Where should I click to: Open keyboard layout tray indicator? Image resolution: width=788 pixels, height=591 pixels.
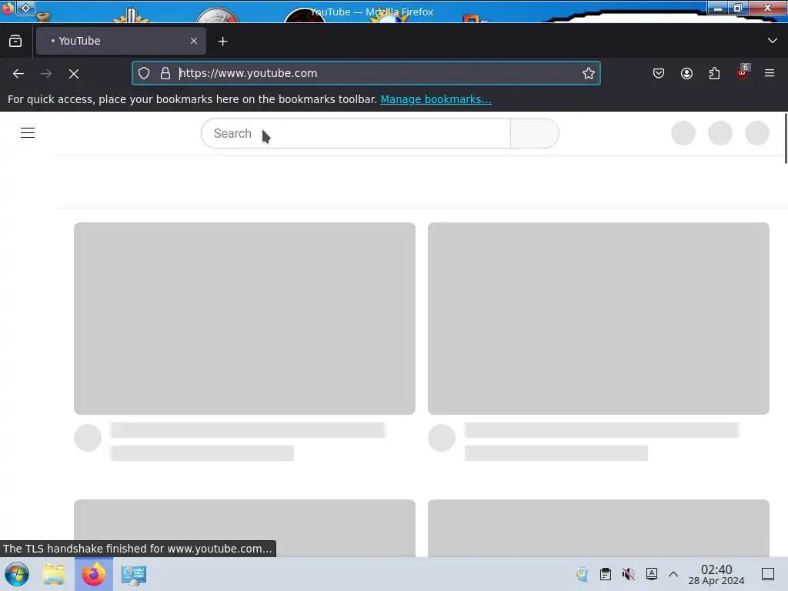pos(652,574)
